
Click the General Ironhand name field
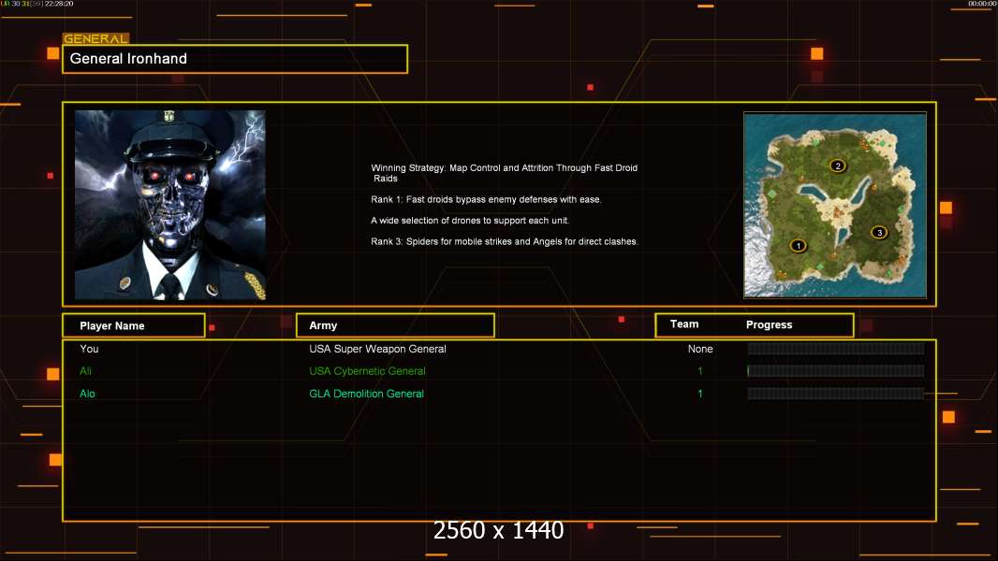coord(235,59)
